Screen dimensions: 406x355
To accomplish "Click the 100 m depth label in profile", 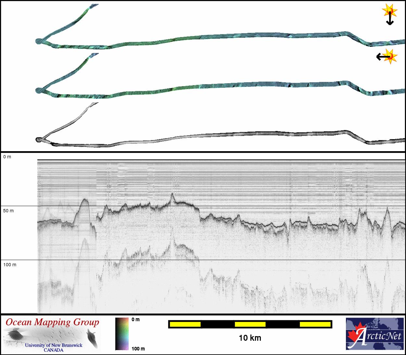I will 10,265.
